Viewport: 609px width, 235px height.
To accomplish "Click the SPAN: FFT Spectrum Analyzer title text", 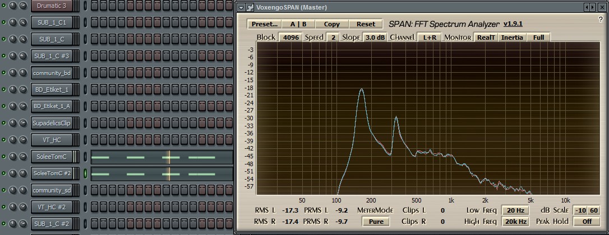I will point(444,24).
